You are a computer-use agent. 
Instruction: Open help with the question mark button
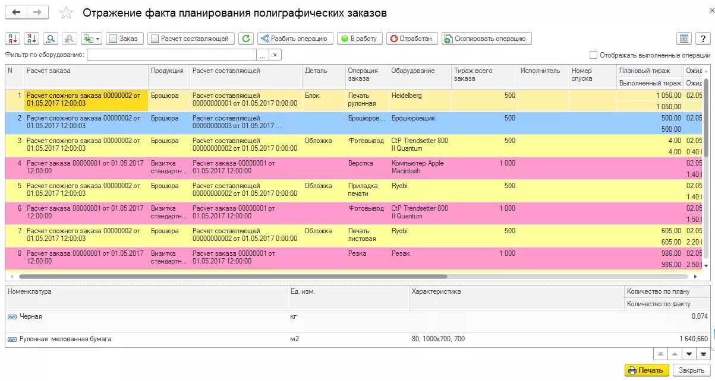point(703,39)
